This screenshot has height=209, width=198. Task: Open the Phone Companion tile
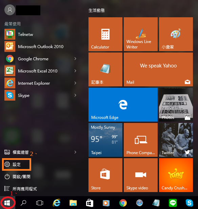click(140, 140)
